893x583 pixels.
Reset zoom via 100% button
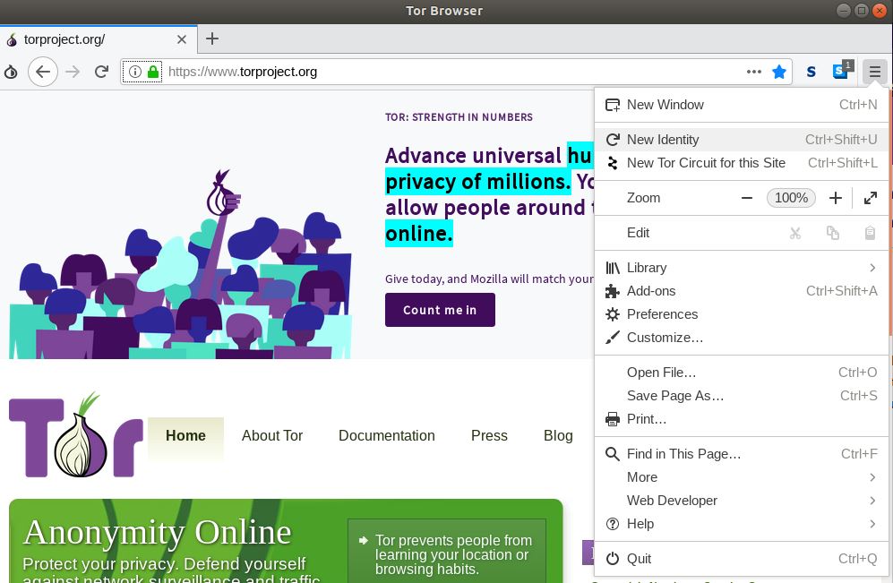pos(791,198)
